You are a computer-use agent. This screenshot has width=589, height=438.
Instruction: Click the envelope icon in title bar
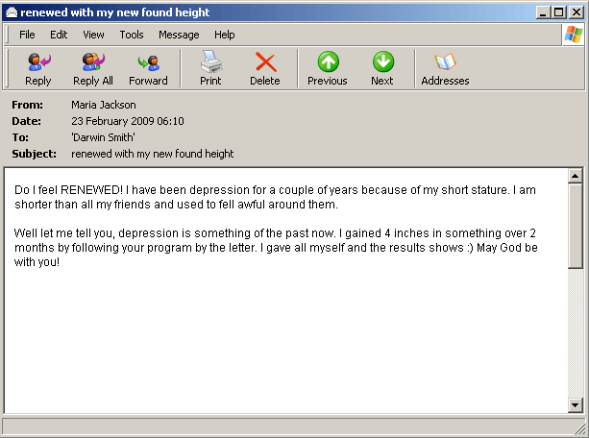[12, 12]
